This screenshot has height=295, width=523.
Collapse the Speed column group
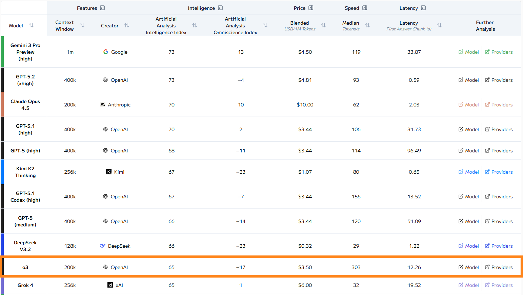pyautogui.click(x=365, y=8)
